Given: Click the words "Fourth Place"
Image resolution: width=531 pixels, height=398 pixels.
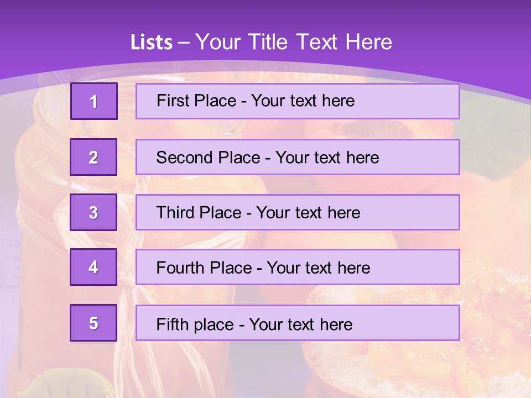Looking at the screenshot, I should 204,268.
